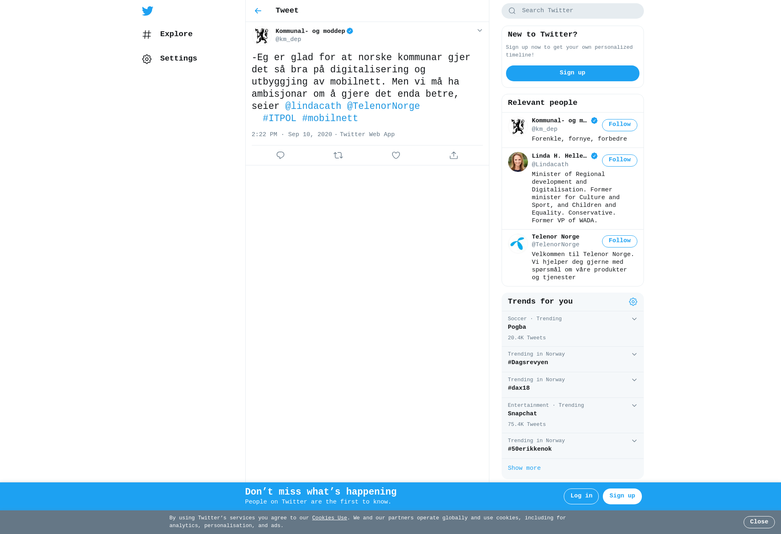Open the tweet options chevron menu
Viewport: 781px width, 534px height.
tap(480, 30)
